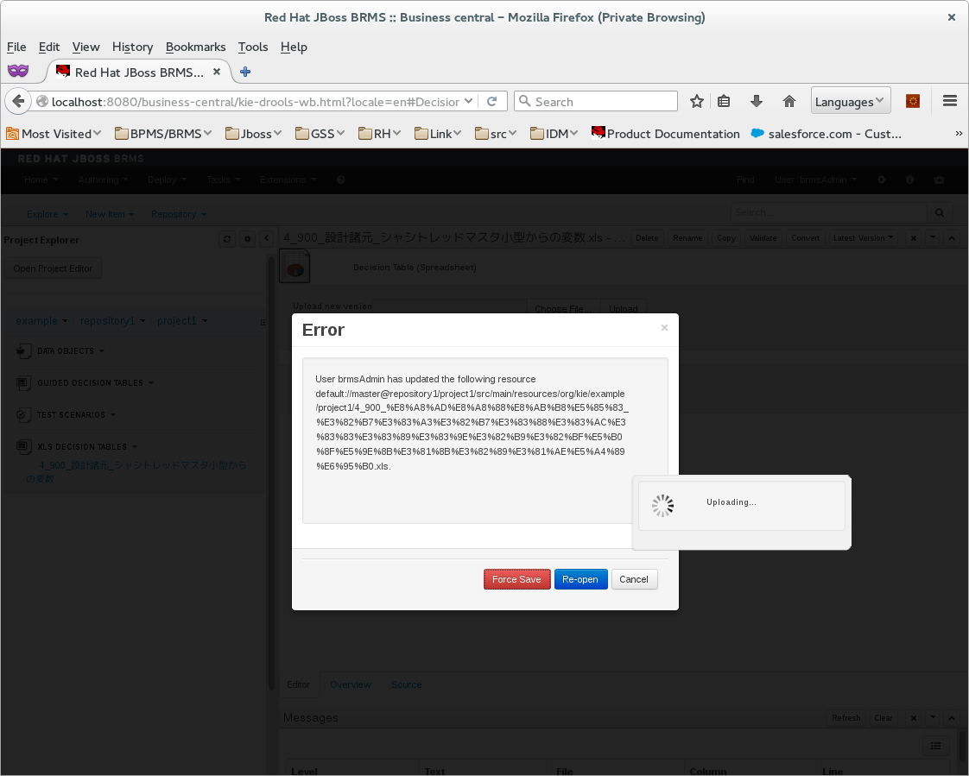Open the GSS bookmarks folder
The image size is (969, 776).
pyautogui.click(x=320, y=134)
